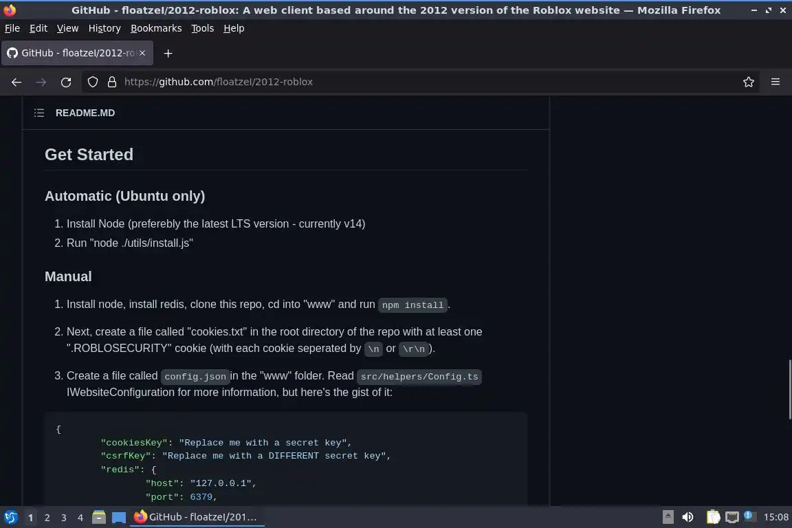Click the Install Node LTS version step
Image resolution: width=792 pixels, height=528 pixels.
point(216,224)
